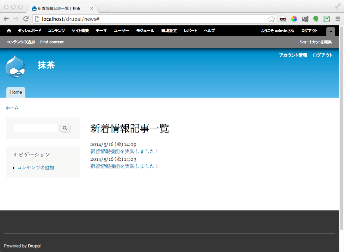Click コンテンツの追加 shortcut link
344x252 pixels.
coord(21,42)
